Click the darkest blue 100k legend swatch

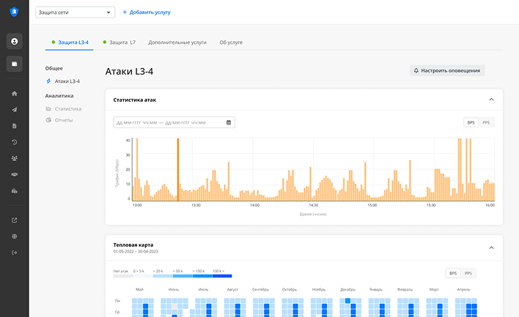222,276
